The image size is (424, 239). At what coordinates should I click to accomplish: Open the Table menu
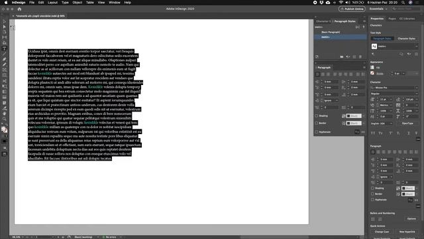point(90,3)
